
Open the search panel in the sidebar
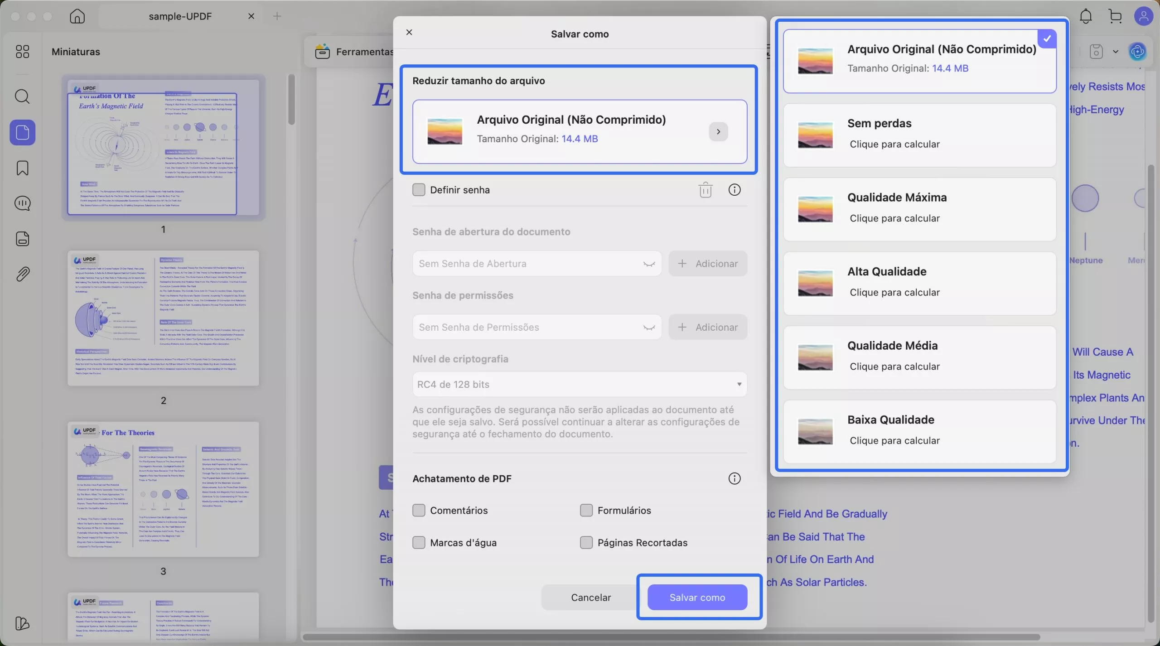pyautogui.click(x=22, y=96)
